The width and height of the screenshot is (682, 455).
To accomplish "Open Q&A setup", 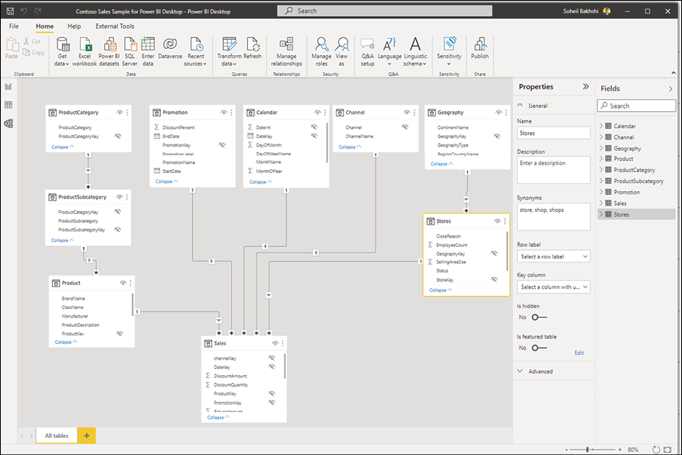I will click(368, 52).
